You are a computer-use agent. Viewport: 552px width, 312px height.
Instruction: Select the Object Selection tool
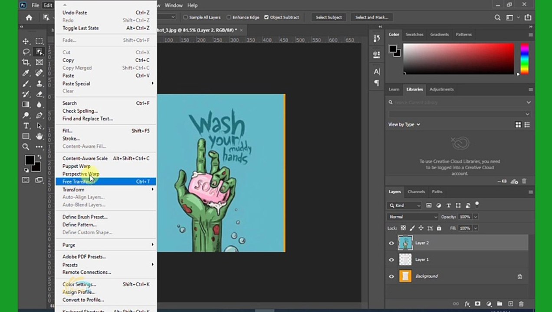coord(39,52)
